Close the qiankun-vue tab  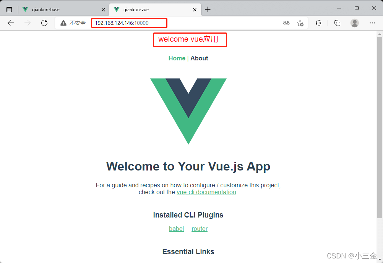pos(195,10)
